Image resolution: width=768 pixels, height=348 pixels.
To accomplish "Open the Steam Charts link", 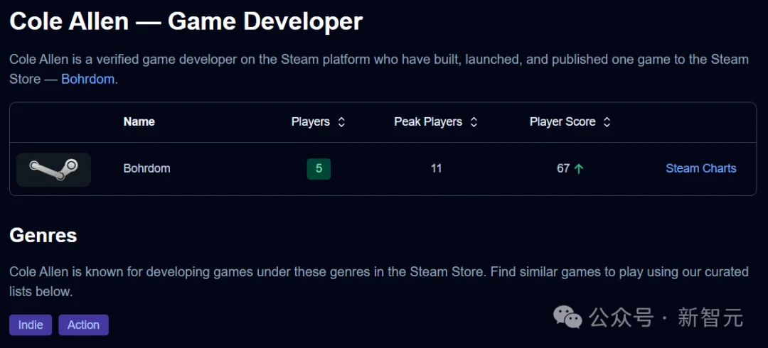I will coord(700,168).
